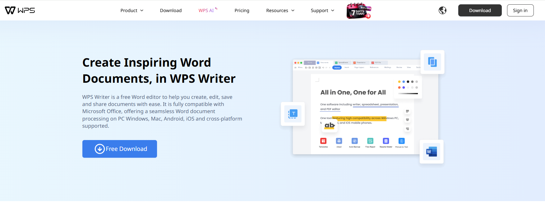Expand the Resources dropdown menu
545x220 pixels.
[280, 11]
